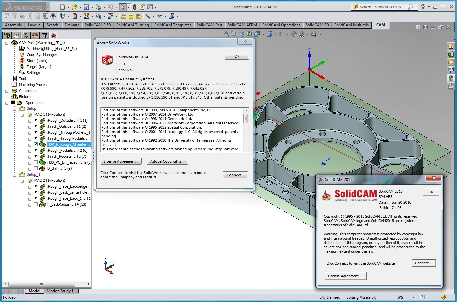
Task: Click the Options checklist icon in the toolbar
Action: (x=150, y=7)
